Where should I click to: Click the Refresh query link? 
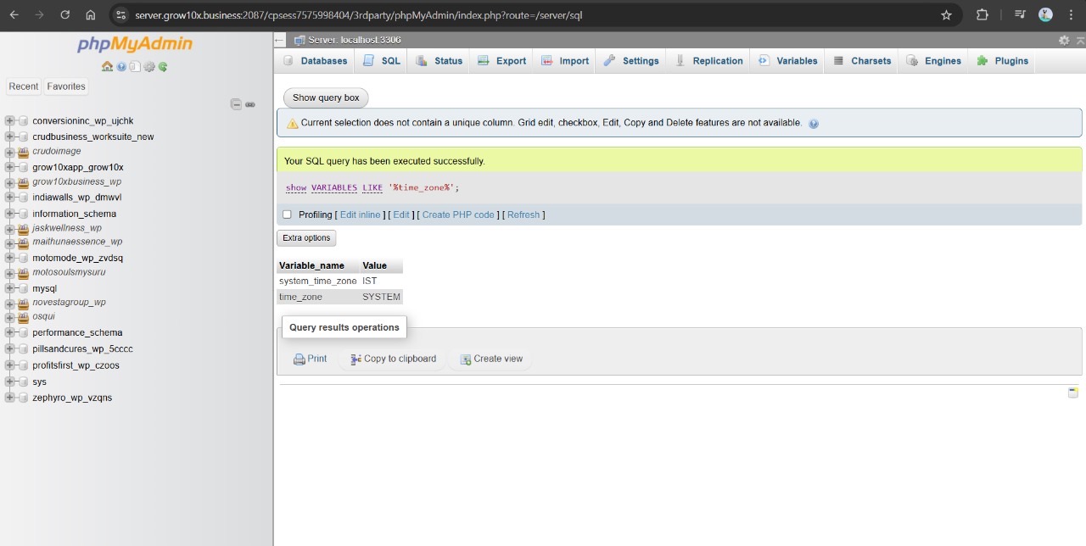click(x=523, y=215)
